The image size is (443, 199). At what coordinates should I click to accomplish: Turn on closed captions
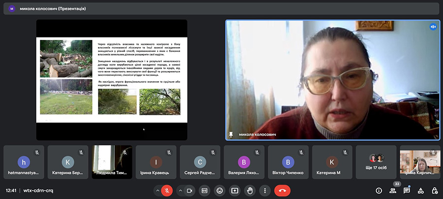pos(204,191)
